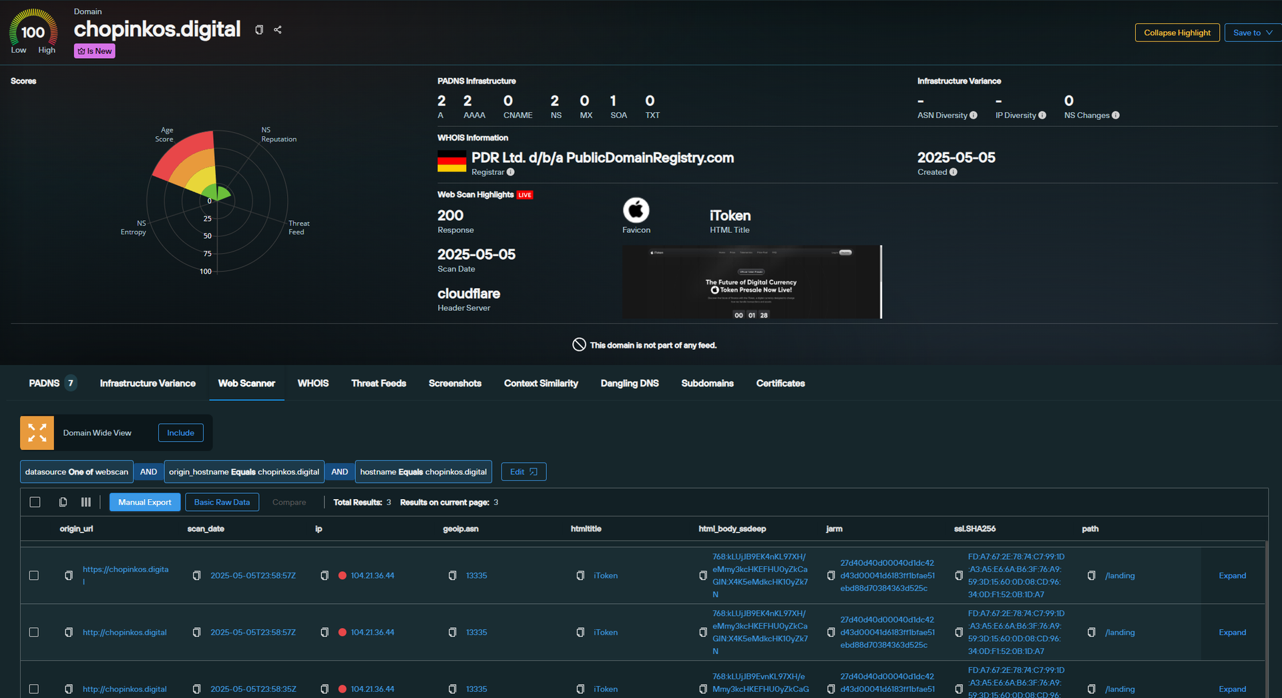Viewport: 1282px width, 698px height.
Task: Click the Collapse Highlight button
Action: pos(1177,33)
